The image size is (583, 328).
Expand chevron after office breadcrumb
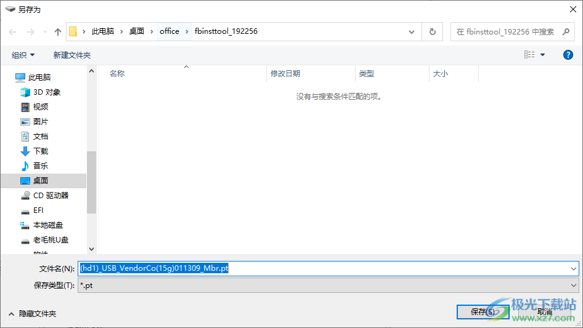187,31
